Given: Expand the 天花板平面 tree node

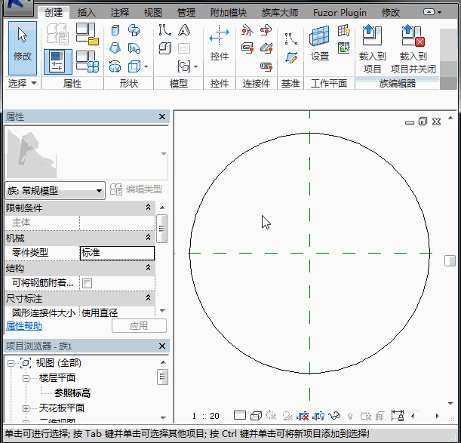Looking at the screenshot, I should click(25, 408).
